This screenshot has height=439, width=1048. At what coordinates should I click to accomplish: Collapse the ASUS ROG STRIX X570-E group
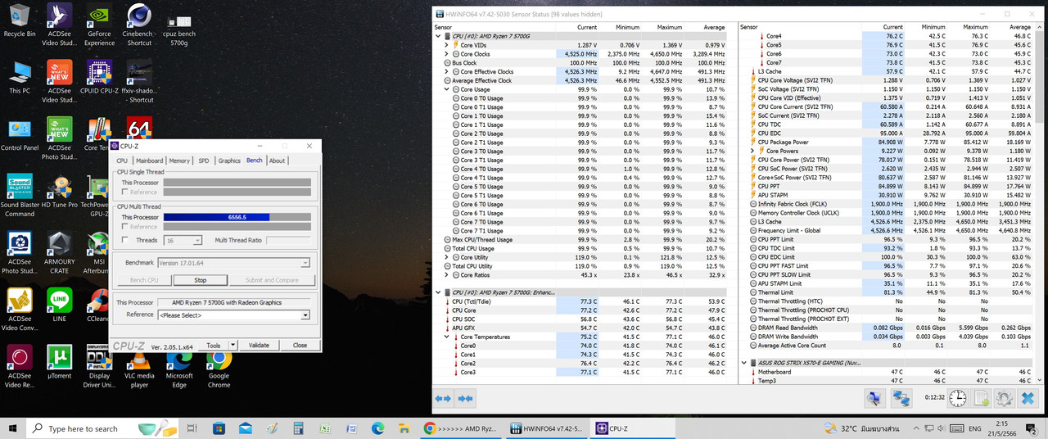point(744,363)
